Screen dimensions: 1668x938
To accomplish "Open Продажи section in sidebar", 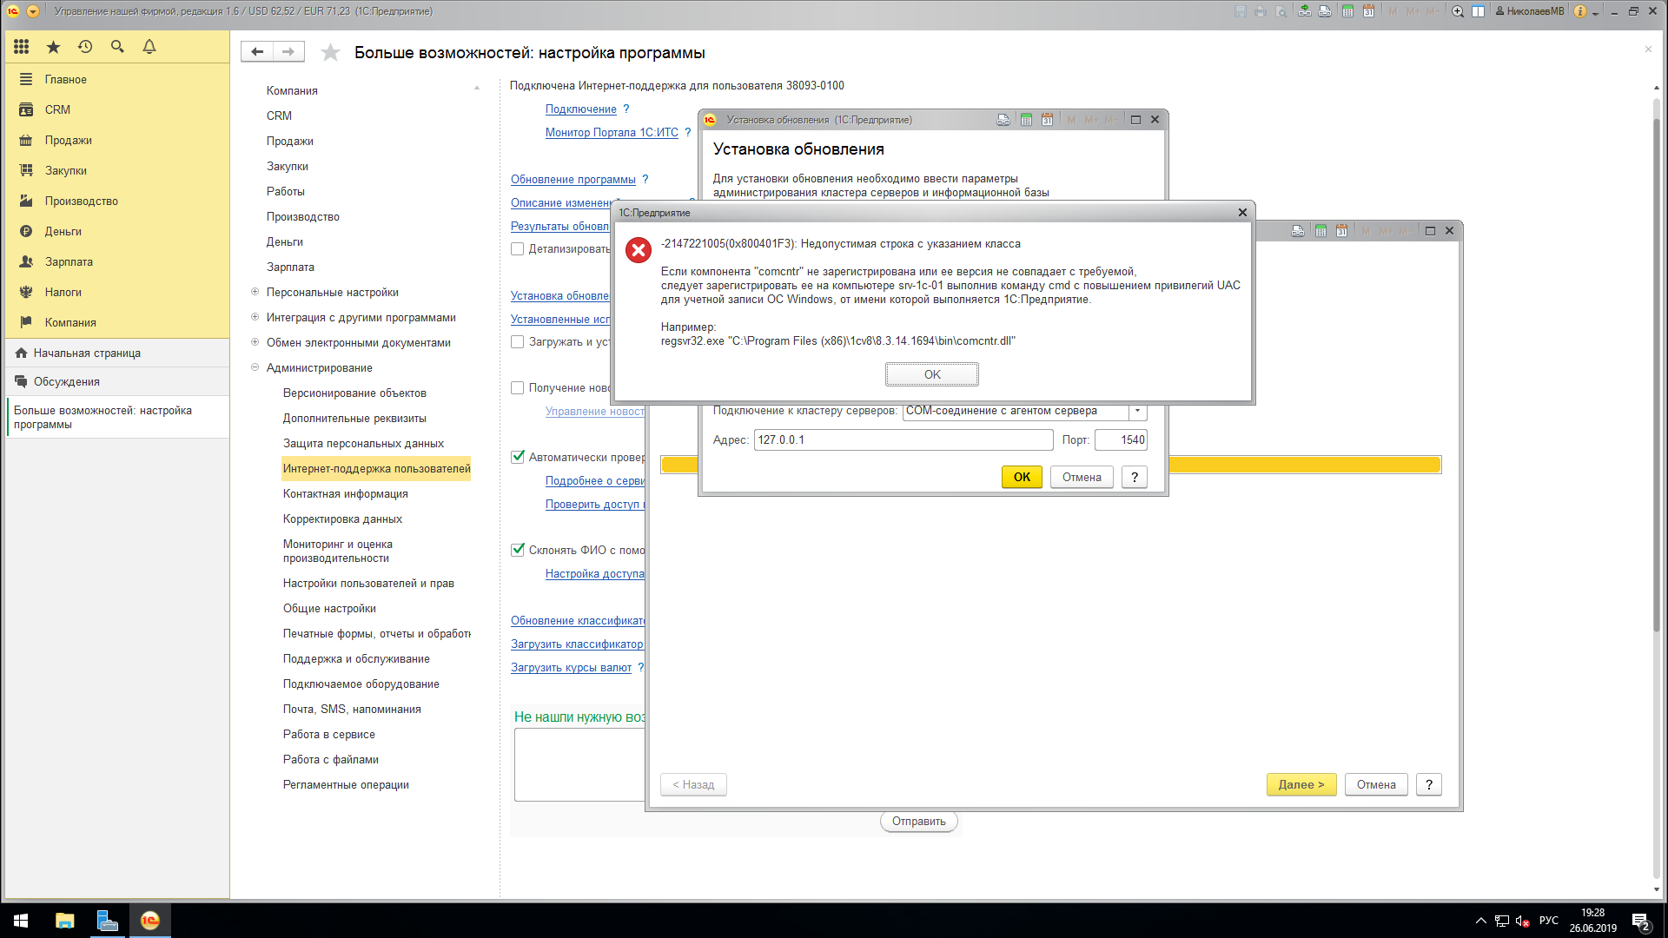I will tap(68, 141).
